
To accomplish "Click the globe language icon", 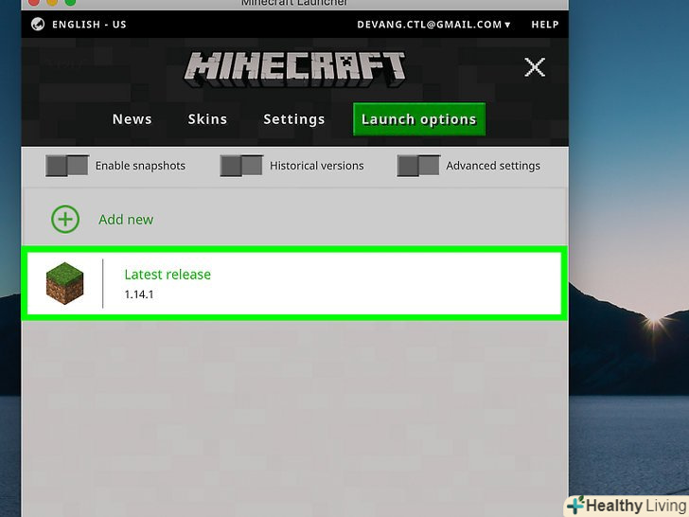I will [38, 24].
